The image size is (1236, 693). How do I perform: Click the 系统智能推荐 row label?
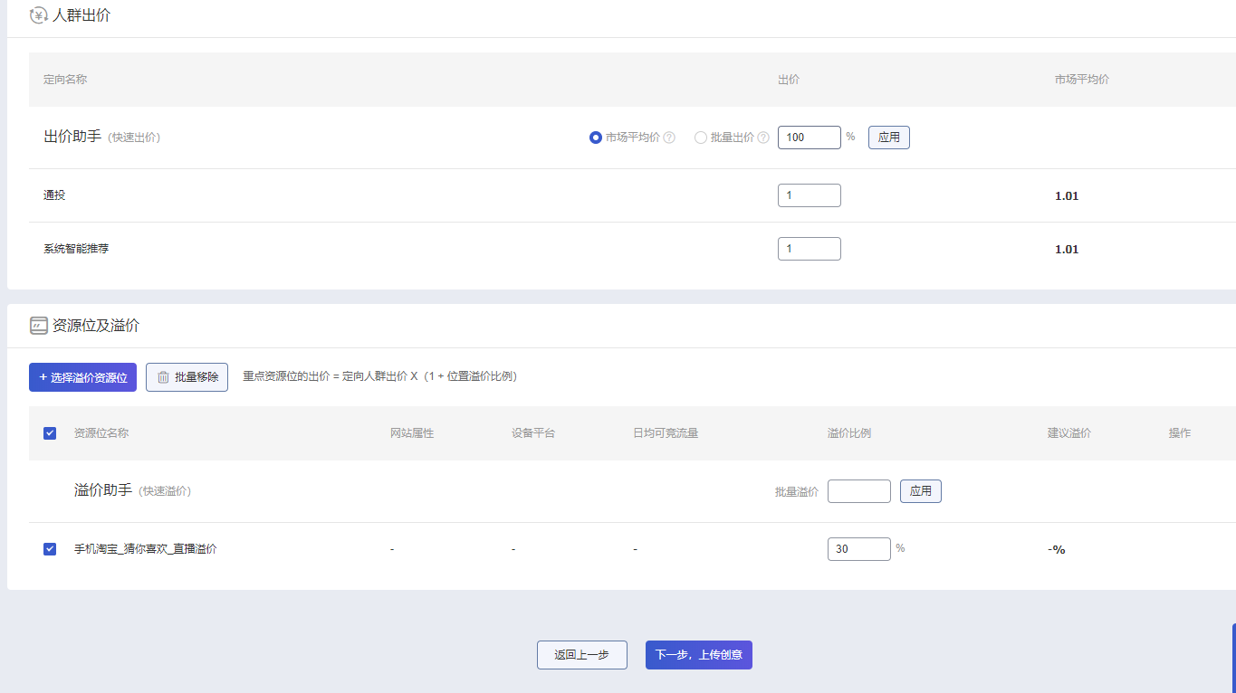point(76,249)
